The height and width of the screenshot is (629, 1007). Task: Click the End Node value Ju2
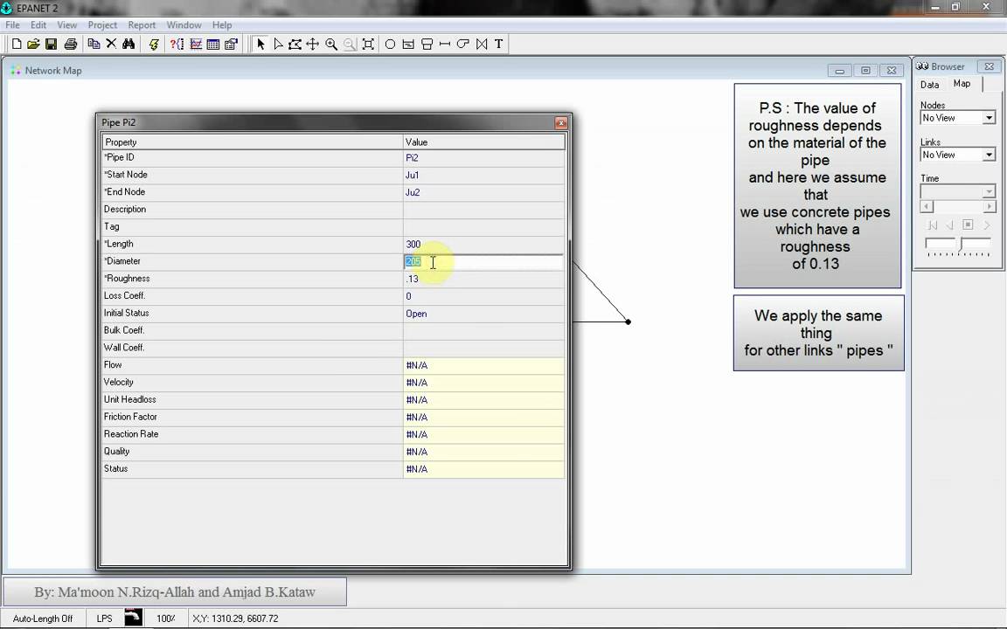[413, 192]
